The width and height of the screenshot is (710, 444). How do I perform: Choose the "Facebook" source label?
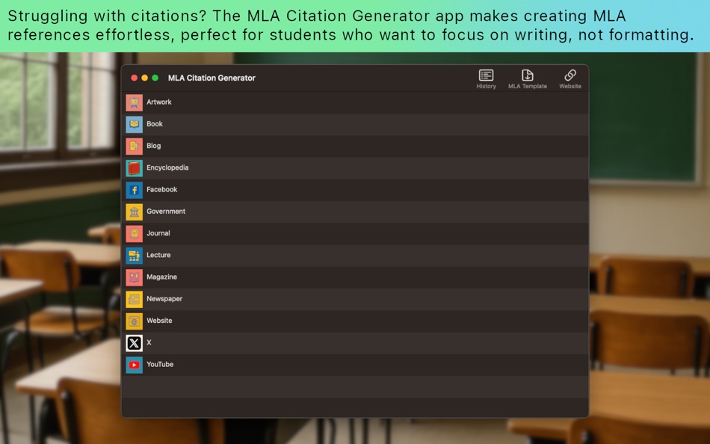(x=161, y=189)
